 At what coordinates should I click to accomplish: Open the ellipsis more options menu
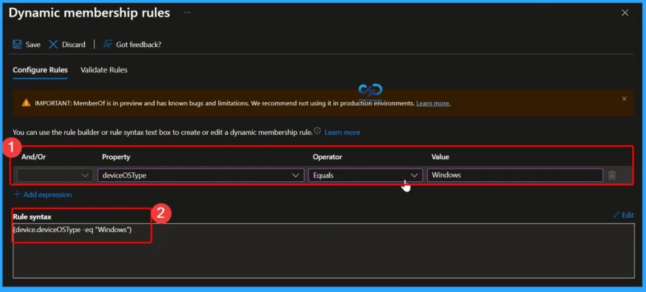point(187,13)
